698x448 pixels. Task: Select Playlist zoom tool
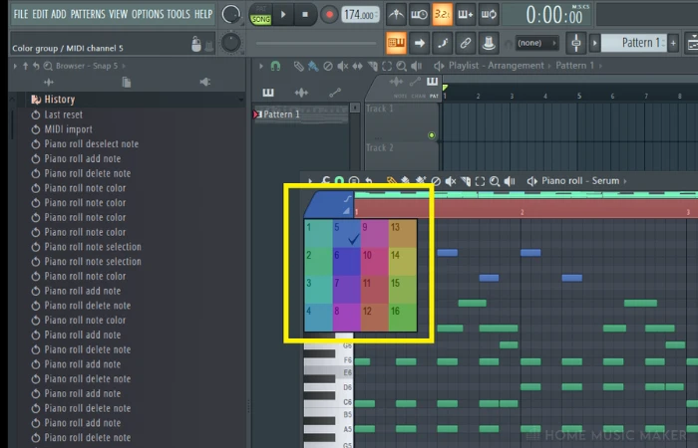point(402,67)
